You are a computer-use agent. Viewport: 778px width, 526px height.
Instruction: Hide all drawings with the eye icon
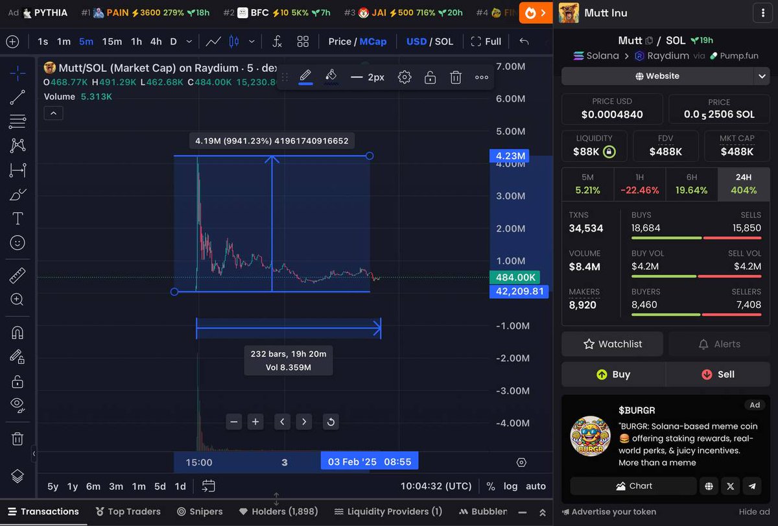18,405
